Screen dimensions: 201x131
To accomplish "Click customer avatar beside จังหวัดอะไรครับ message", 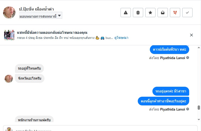I will coord(9,79).
